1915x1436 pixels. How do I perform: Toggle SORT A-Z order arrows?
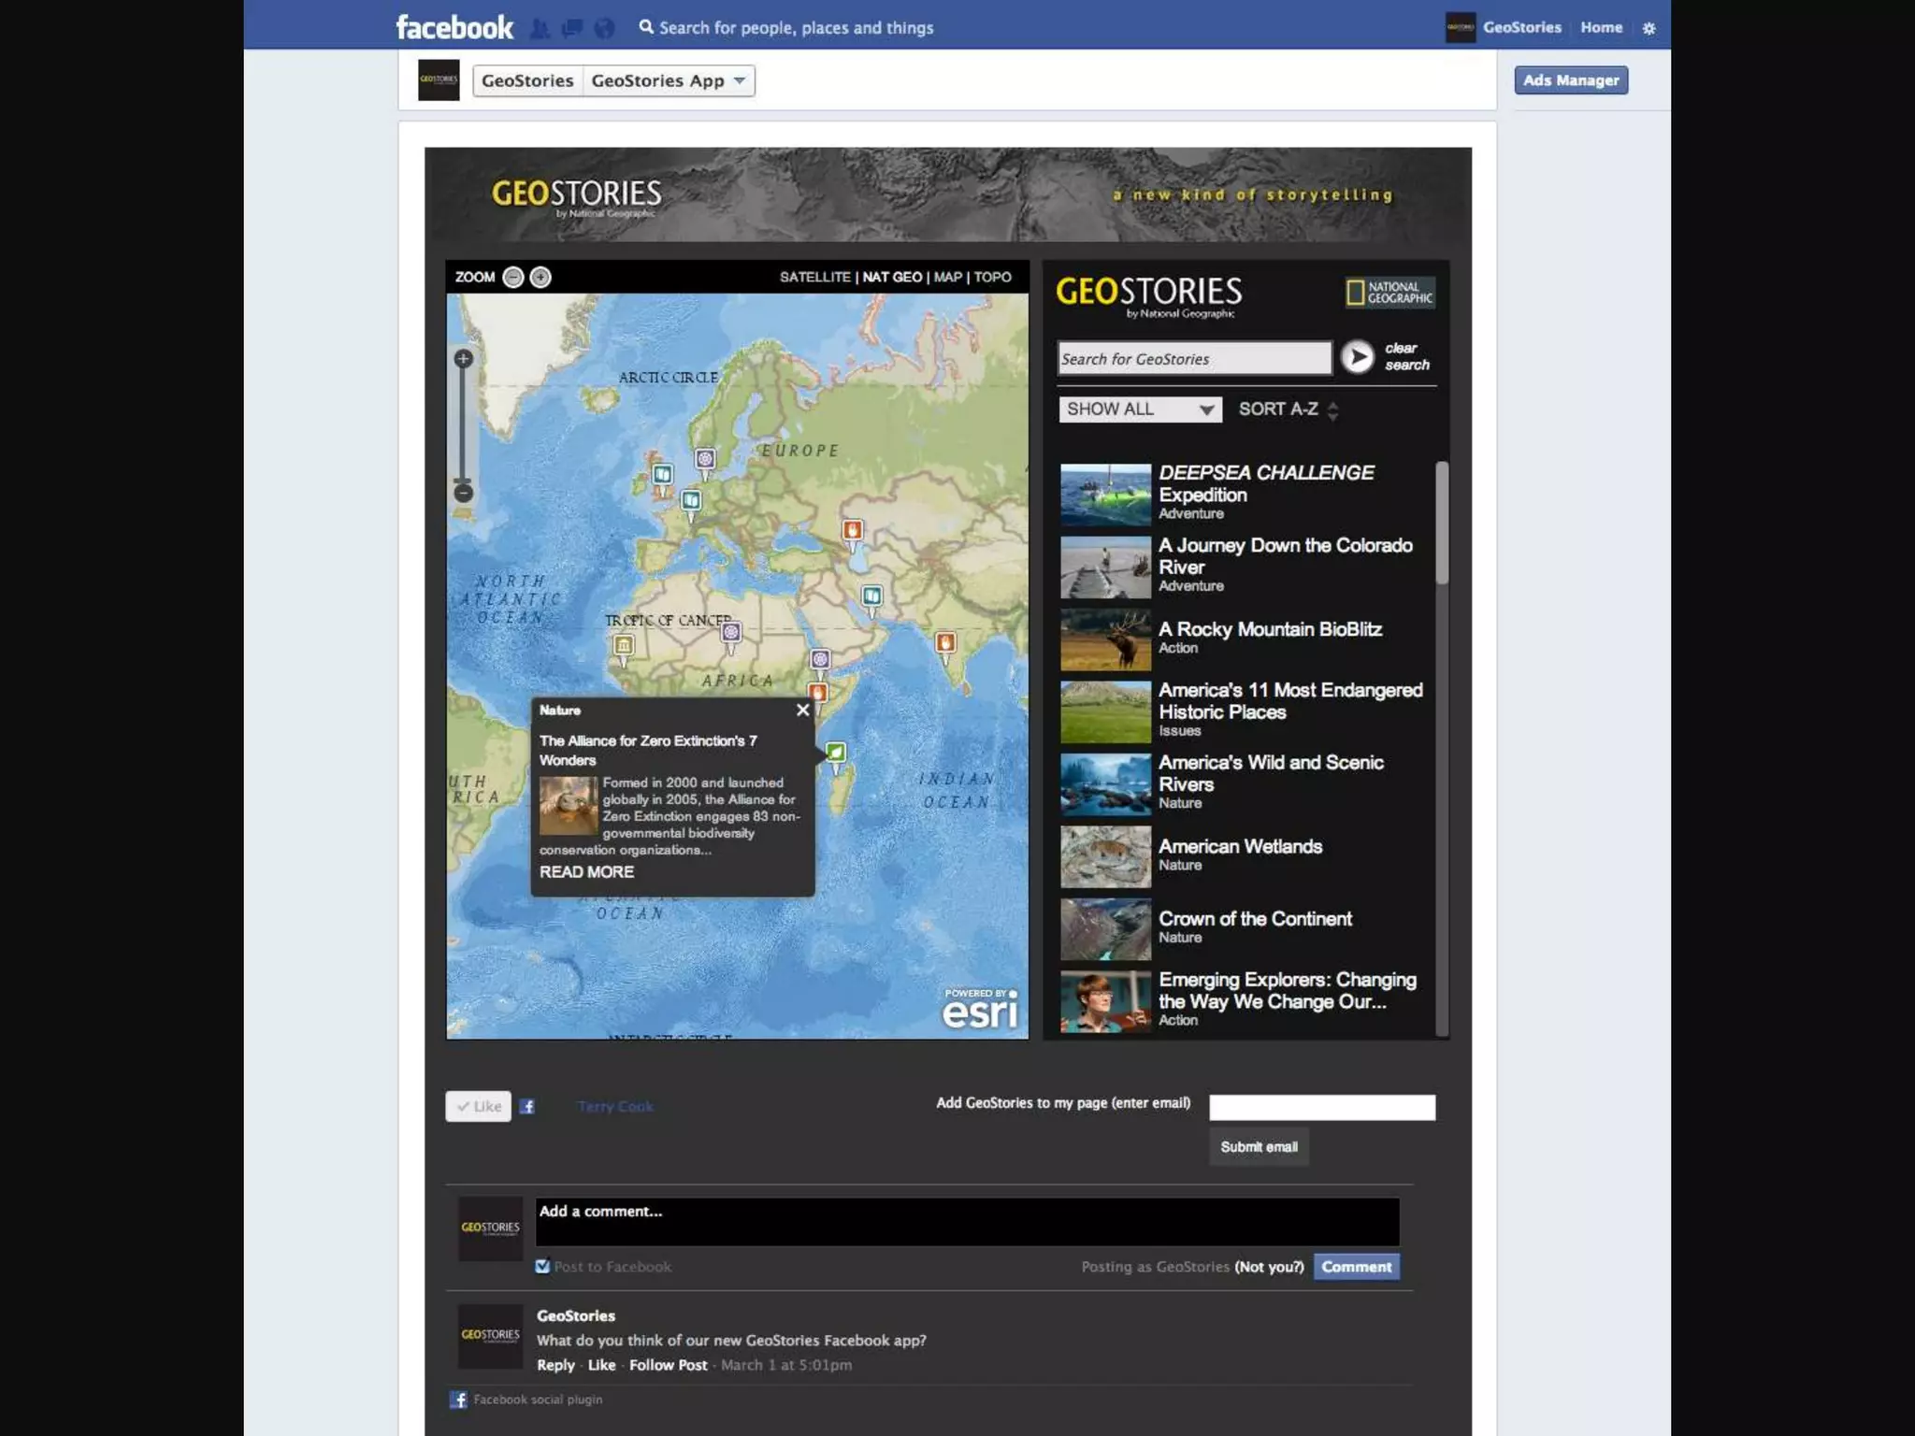pos(1332,409)
